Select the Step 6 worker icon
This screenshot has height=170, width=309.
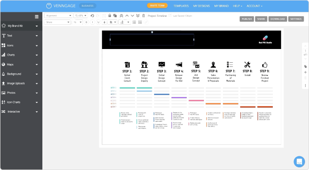[213, 64]
